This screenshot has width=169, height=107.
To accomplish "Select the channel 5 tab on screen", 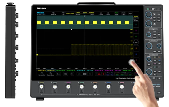I will tap(136, 48).
